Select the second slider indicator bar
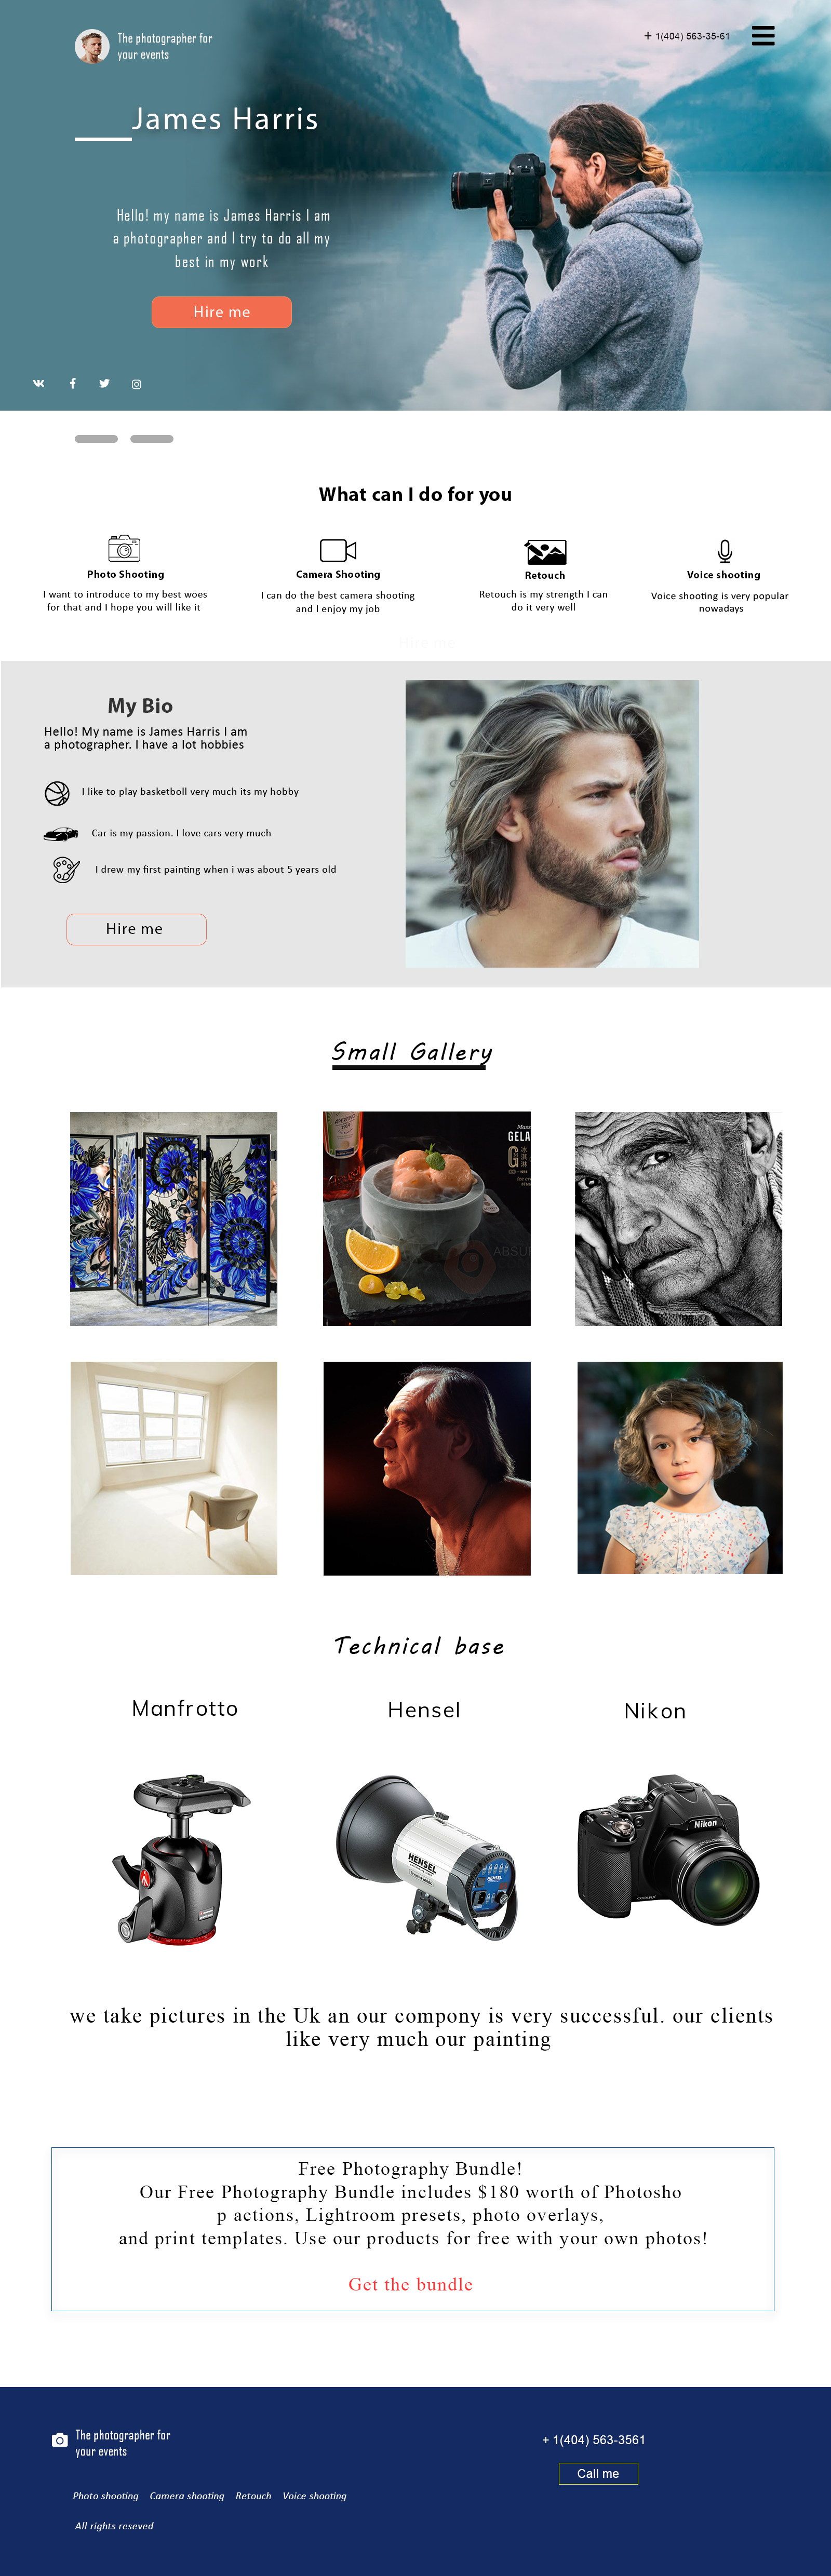The height and width of the screenshot is (2576, 831). click(x=152, y=439)
